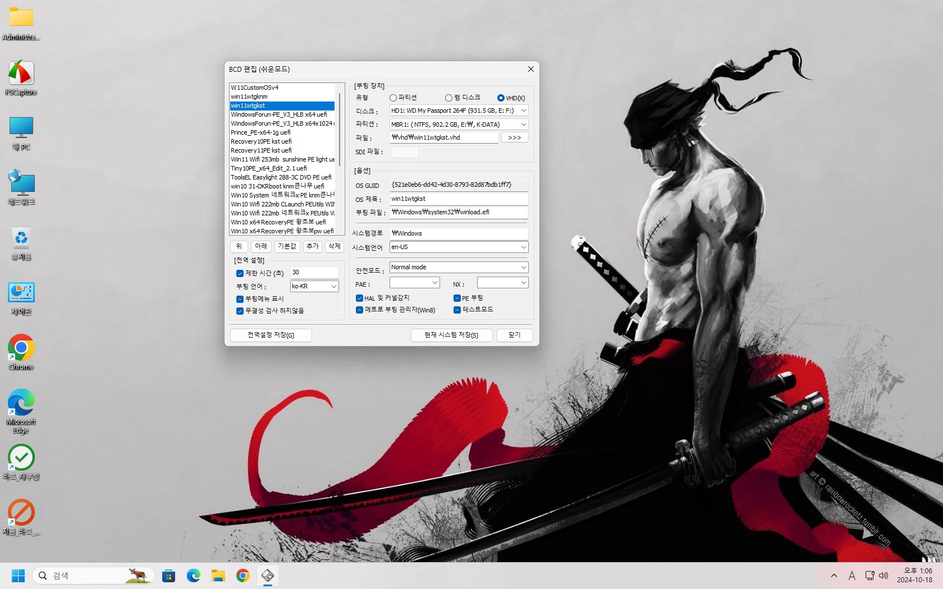Select Prince_PE-x64-1g uefi entry
The height and width of the screenshot is (589, 943).
coord(282,132)
